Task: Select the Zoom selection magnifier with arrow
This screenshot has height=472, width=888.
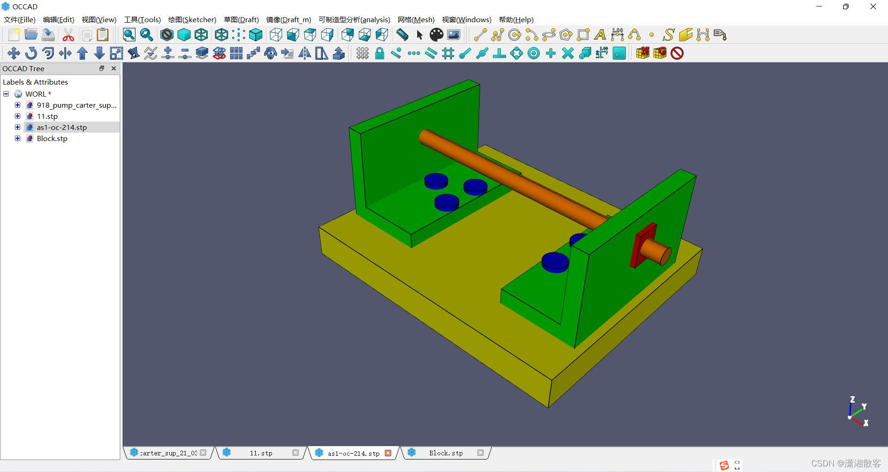Action: [147, 35]
